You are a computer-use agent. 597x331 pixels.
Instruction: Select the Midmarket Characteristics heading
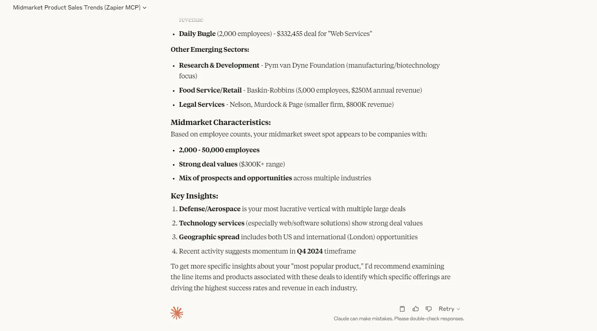point(220,122)
